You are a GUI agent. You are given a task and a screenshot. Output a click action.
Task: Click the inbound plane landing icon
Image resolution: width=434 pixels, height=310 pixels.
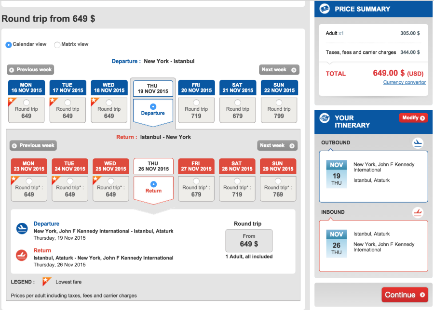tap(418, 212)
